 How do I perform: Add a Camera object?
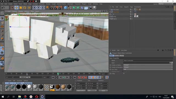tap(90, 8)
